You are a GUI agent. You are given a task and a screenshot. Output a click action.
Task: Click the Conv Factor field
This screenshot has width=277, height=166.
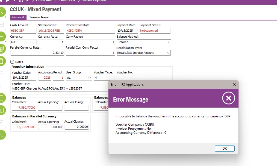click(x=90, y=42)
